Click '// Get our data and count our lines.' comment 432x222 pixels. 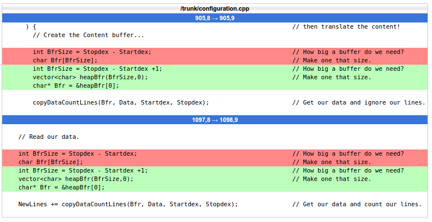[x=357, y=205]
